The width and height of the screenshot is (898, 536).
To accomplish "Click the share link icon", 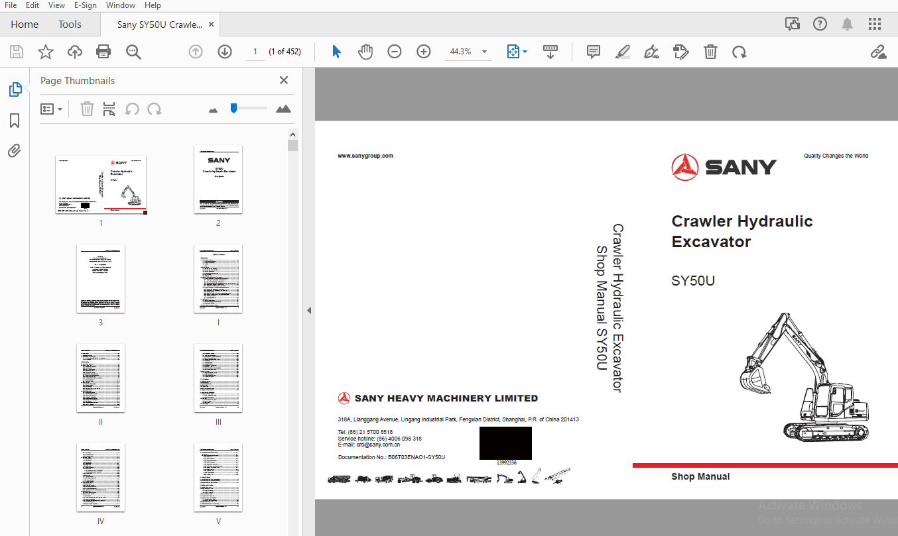I will (x=879, y=52).
